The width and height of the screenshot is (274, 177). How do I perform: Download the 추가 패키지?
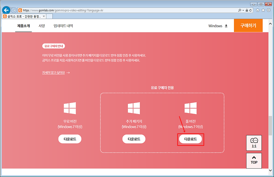tap(134, 139)
